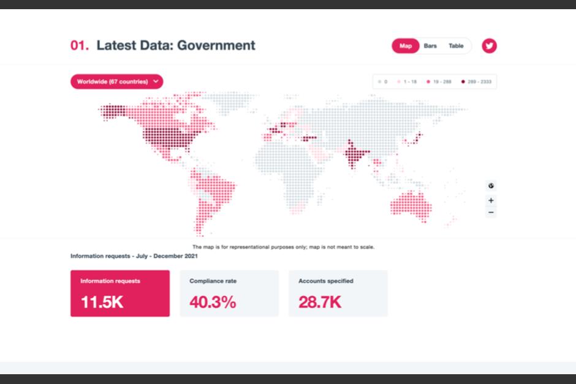Open the Worldwide (67 countries) dropdown
576x384 pixels.
pos(116,81)
